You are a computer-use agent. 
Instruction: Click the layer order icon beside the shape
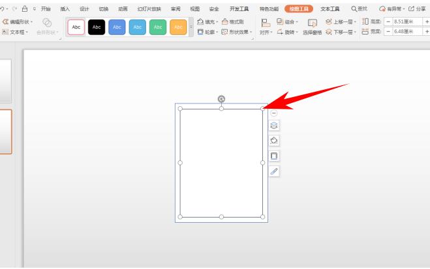coord(274,126)
